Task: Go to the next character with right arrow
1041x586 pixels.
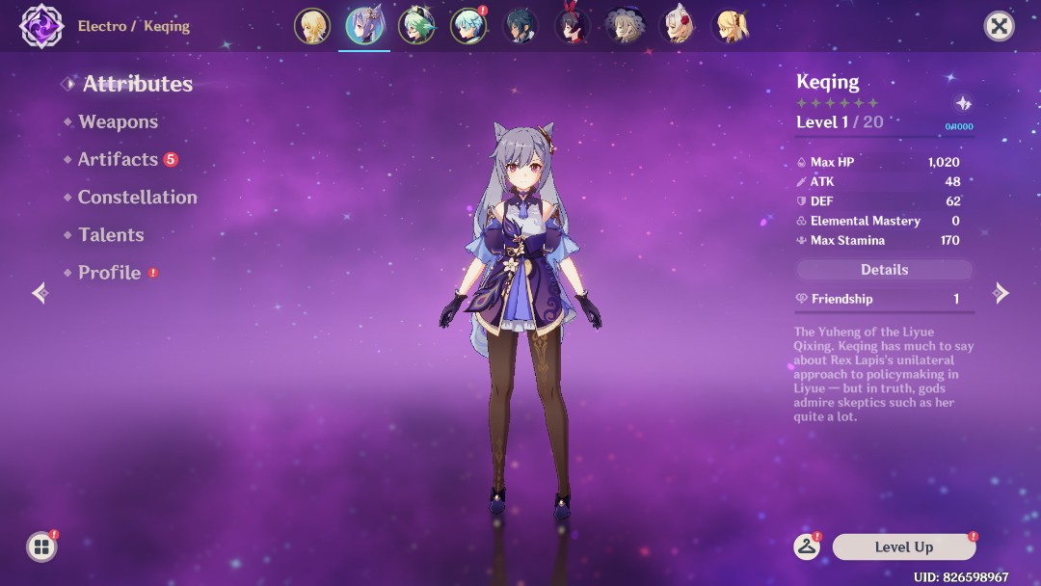Action: coord(1001,293)
